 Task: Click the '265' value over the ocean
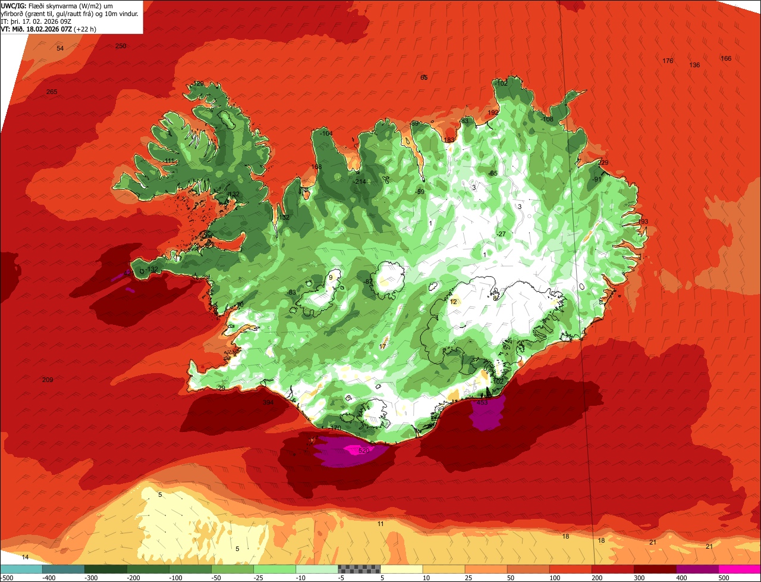52,92
